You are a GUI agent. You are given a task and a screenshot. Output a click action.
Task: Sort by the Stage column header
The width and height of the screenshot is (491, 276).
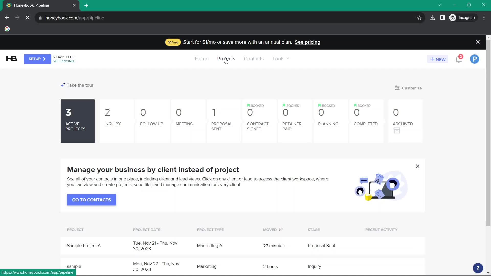click(314, 230)
